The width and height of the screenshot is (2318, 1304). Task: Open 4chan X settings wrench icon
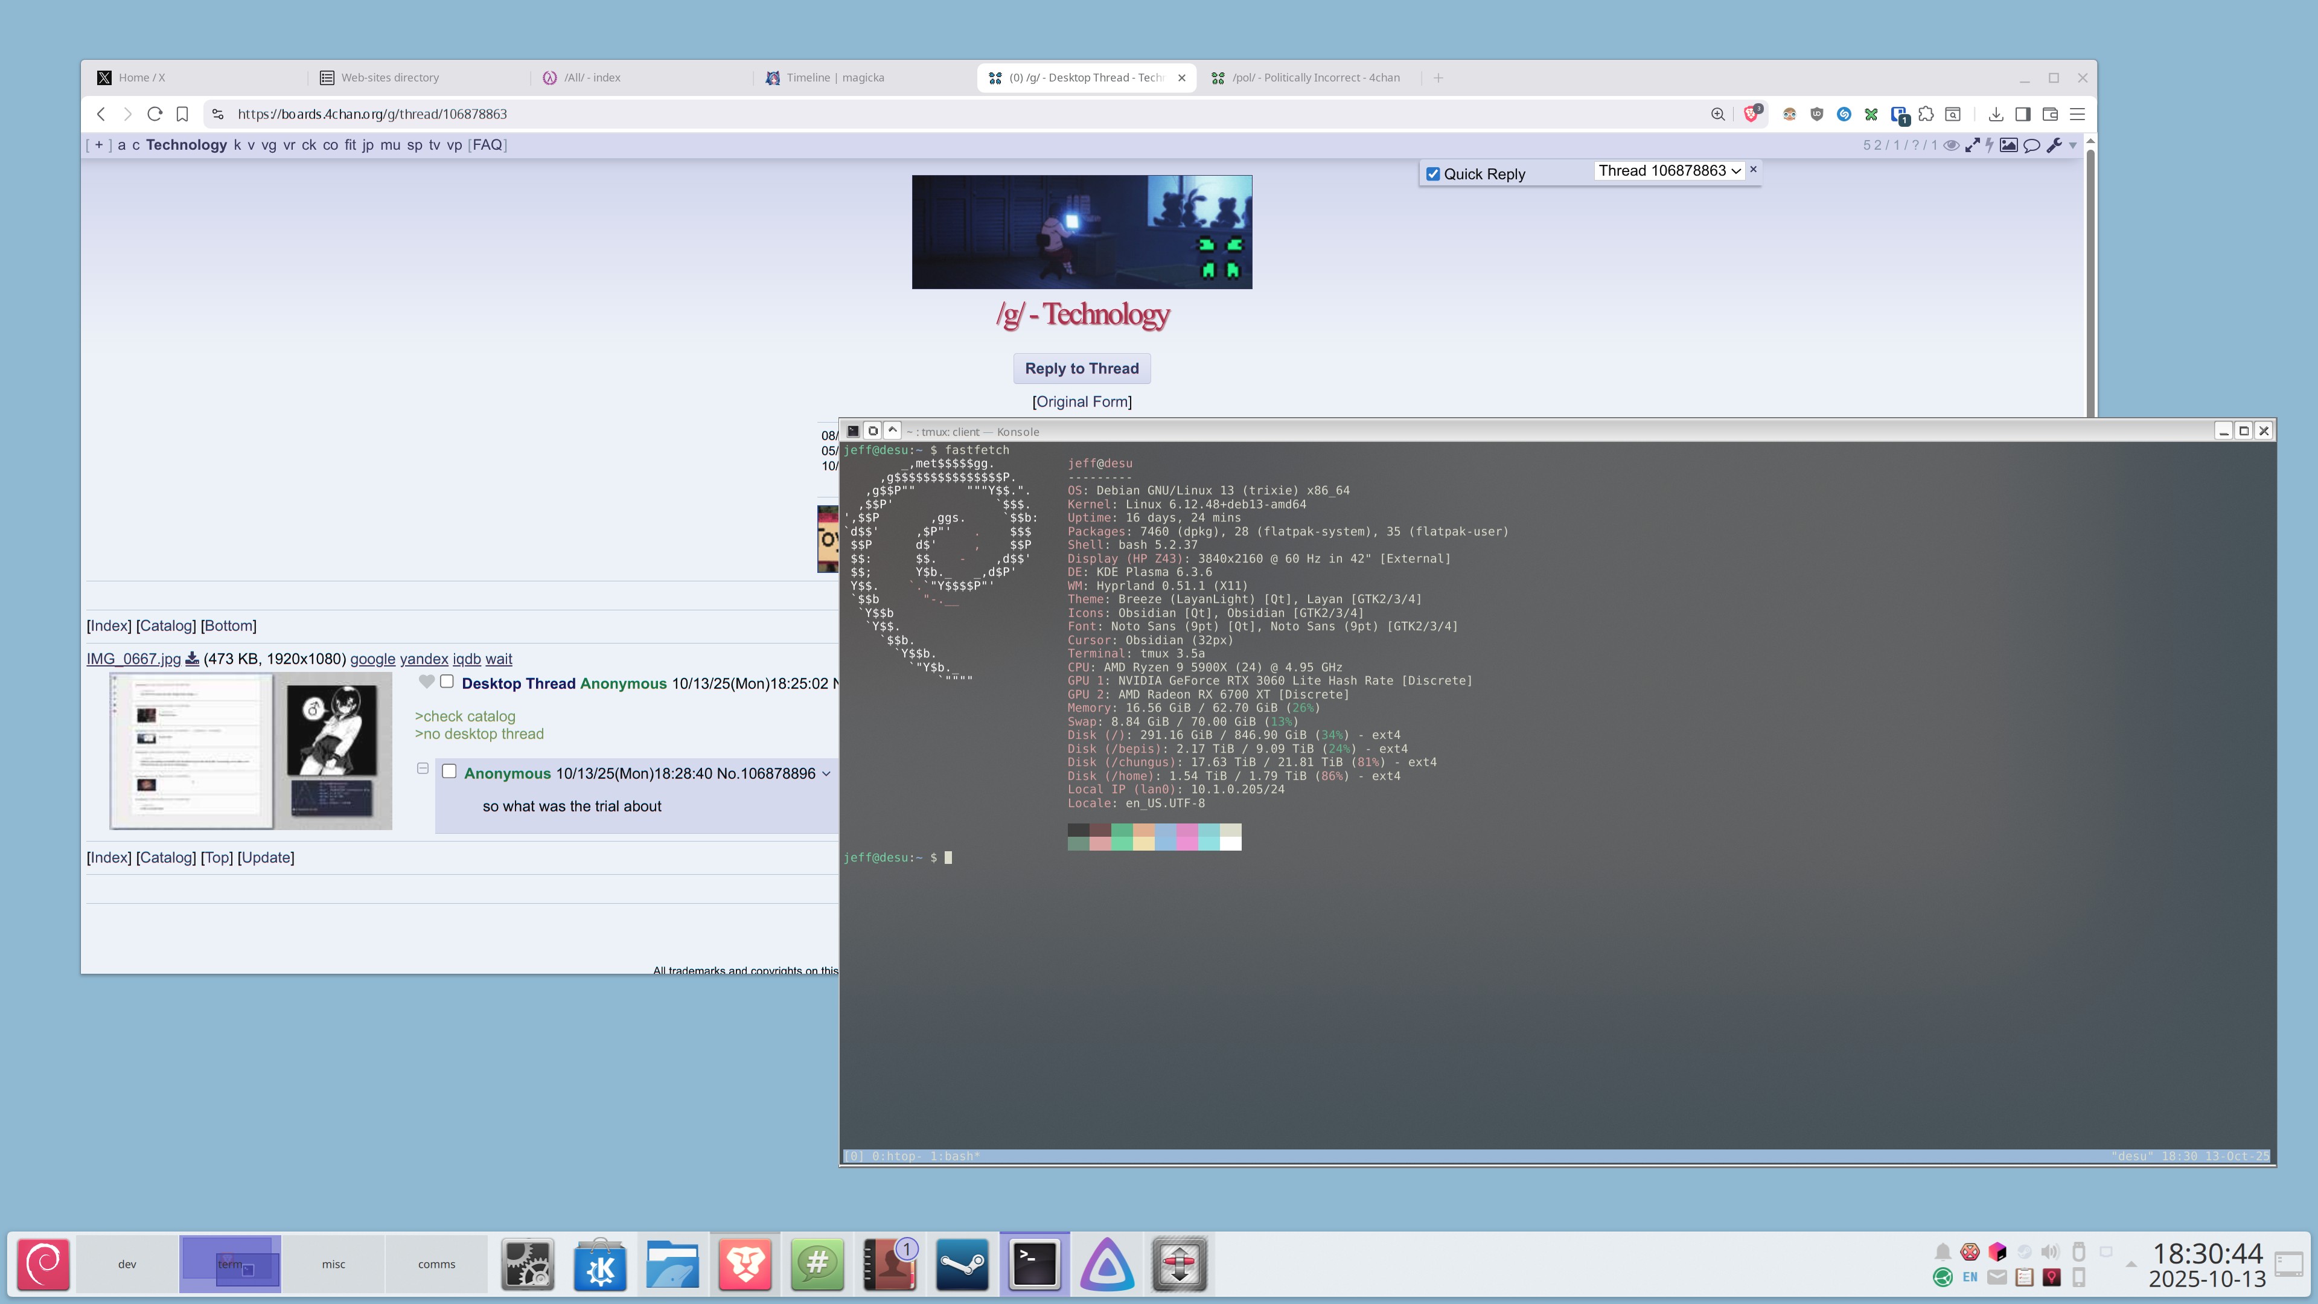[x=2054, y=145]
